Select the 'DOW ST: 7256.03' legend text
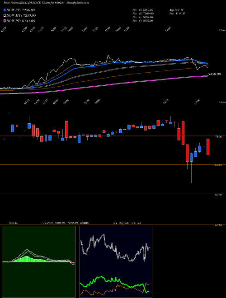Viewport: 226px width, 298px height. click(20, 10)
